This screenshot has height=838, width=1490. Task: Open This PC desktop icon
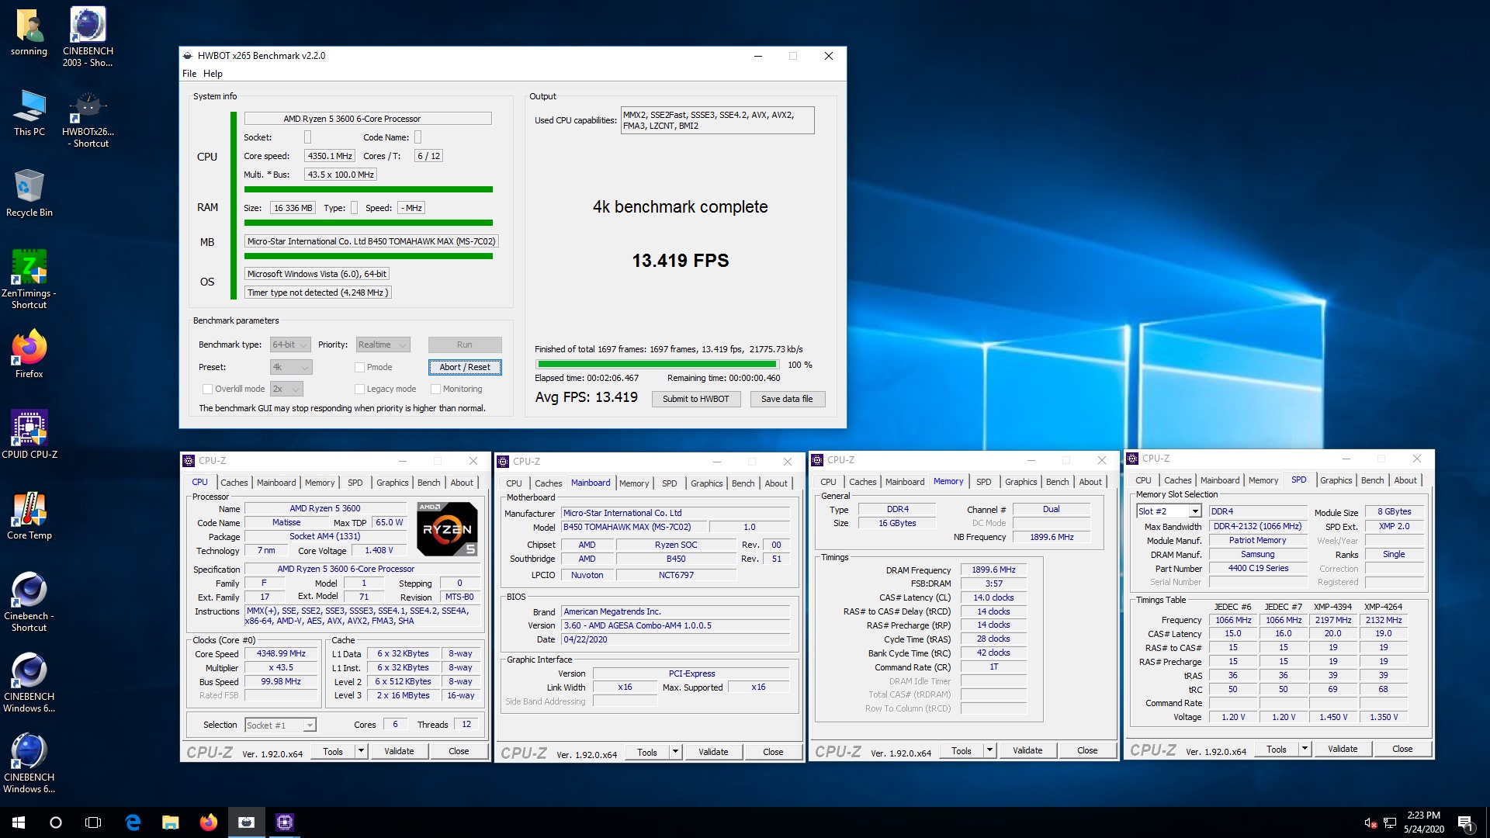29,113
